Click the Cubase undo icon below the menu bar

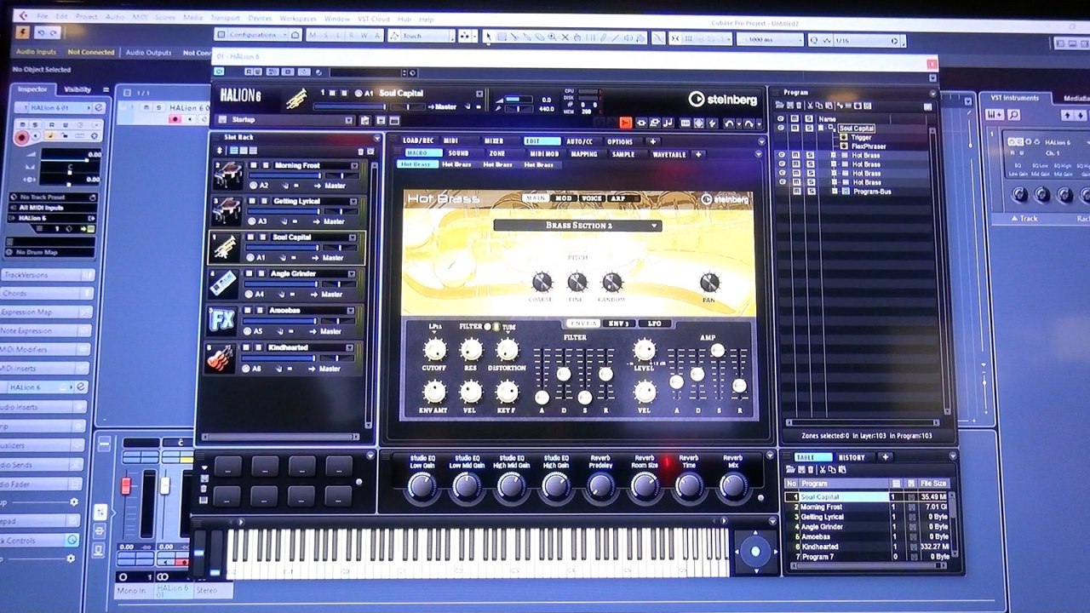click(41, 33)
